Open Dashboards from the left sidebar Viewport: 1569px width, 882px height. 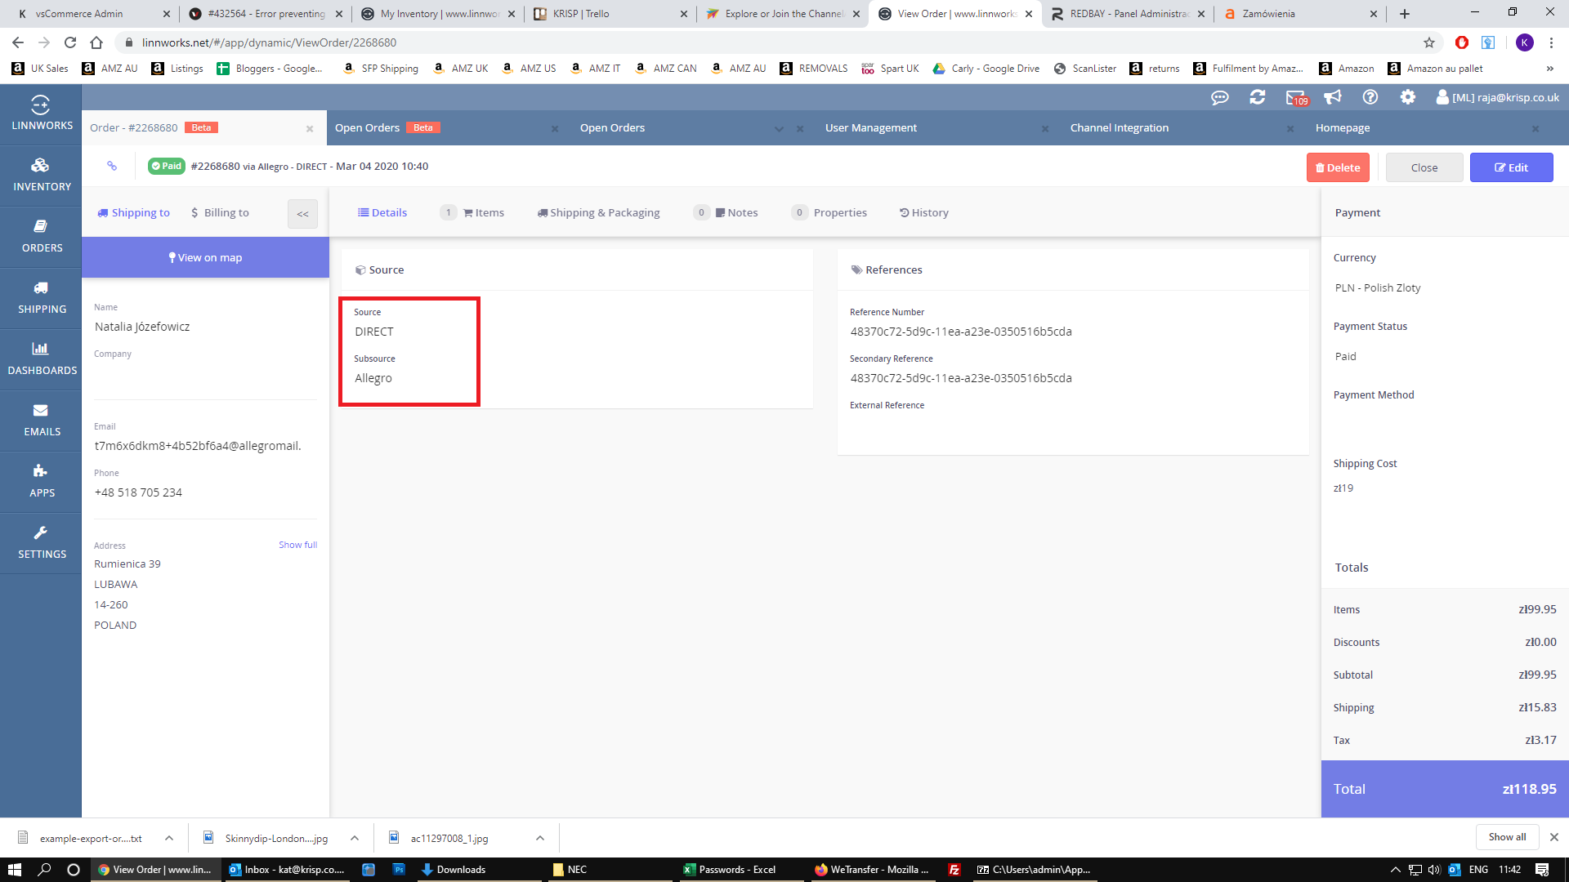coord(41,359)
